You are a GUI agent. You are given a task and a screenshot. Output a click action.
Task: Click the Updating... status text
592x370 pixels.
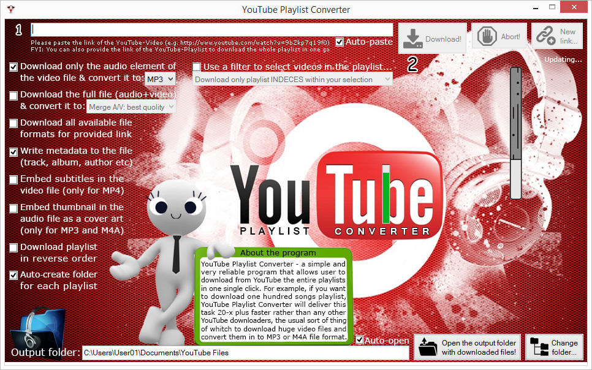(x=563, y=59)
